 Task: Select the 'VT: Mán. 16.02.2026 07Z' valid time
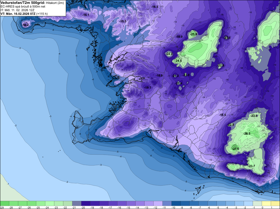[x=18, y=14]
